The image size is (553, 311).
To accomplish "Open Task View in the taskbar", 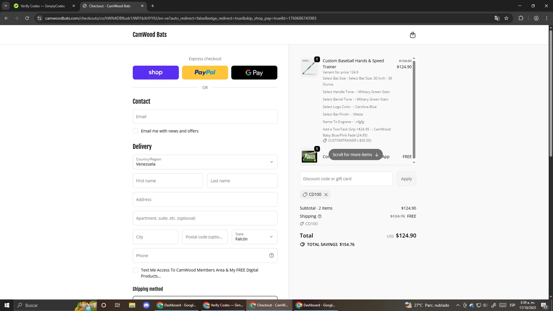I will (x=118, y=305).
